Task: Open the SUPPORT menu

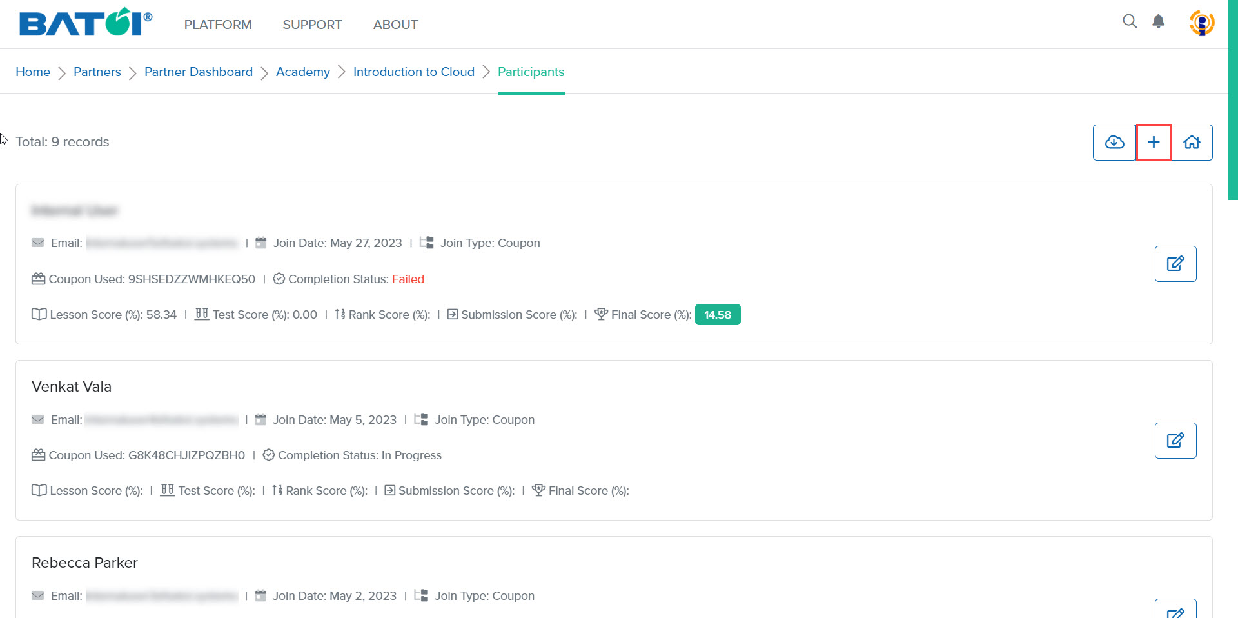Action: [313, 25]
